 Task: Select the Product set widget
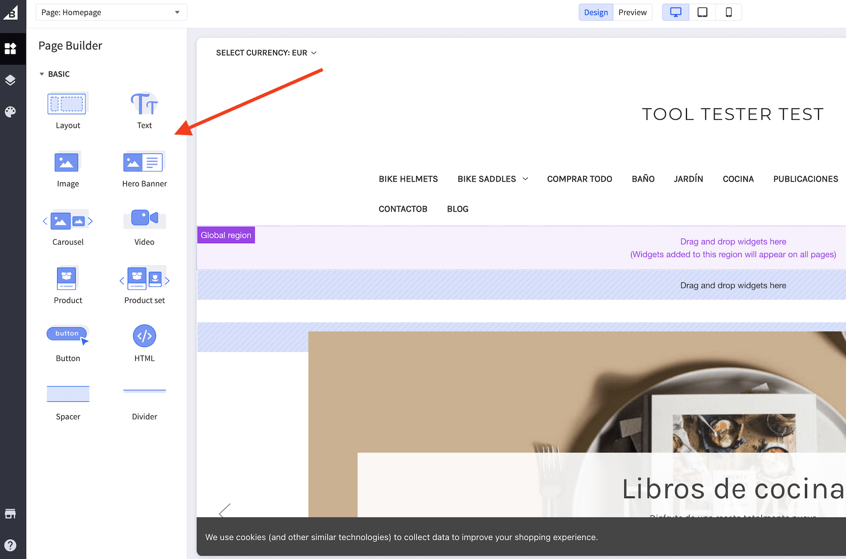click(x=144, y=285)
